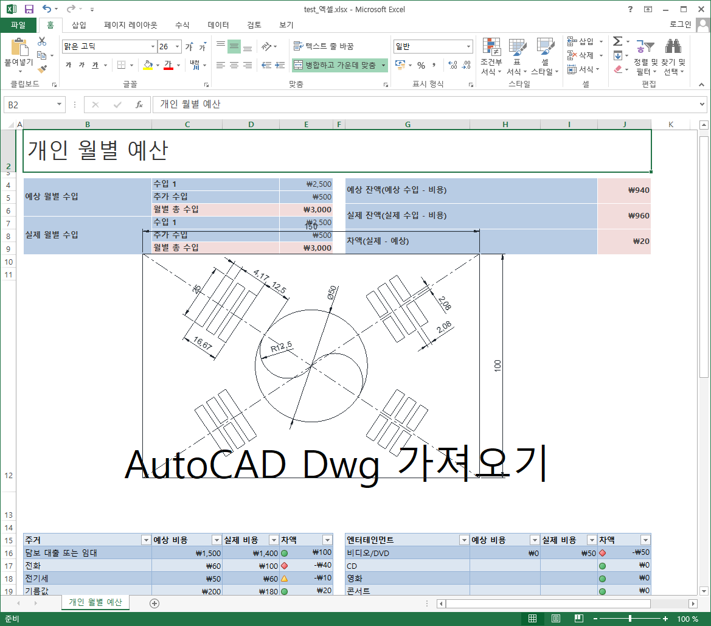Viewport: 711px width, 626px height.
Task: Open 정렬 및 필터 sort and filter
Action: [x=646, y=57]
